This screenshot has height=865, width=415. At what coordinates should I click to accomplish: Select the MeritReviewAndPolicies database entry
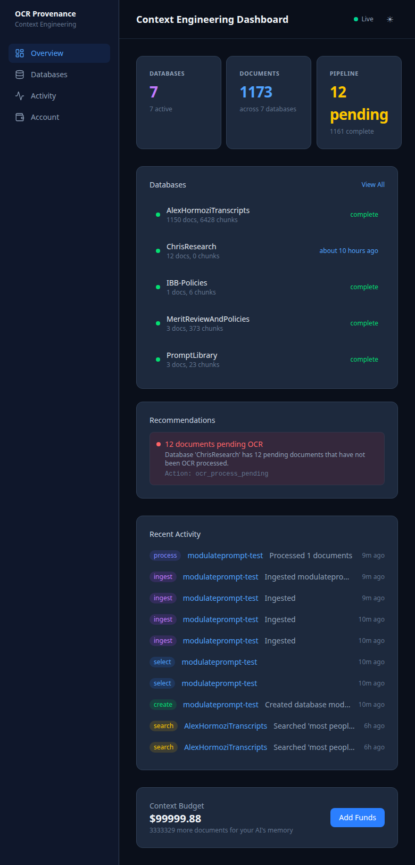(208, 319)
